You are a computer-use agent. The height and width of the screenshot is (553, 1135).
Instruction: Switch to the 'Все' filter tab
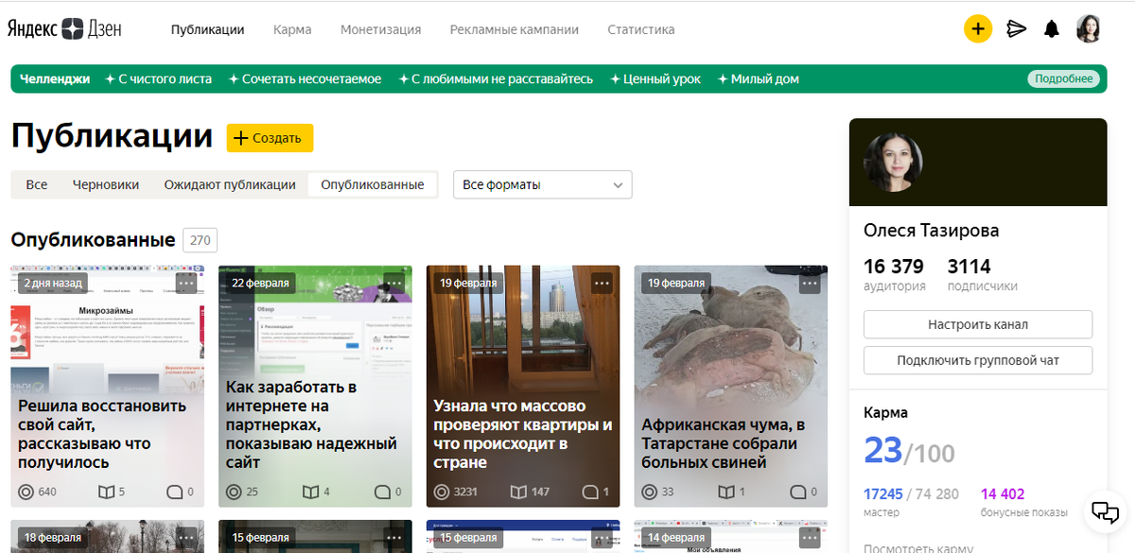(x=37, y=184)
